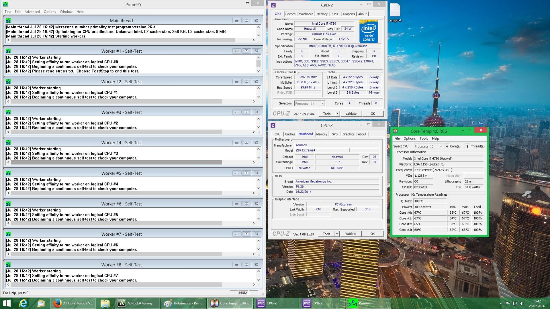The height and width of the screenshot is (309, 550).
Task: Click the Intel Core i7 logo in CPU-Z
Action: pyautogui.click(x=369, y=31)
